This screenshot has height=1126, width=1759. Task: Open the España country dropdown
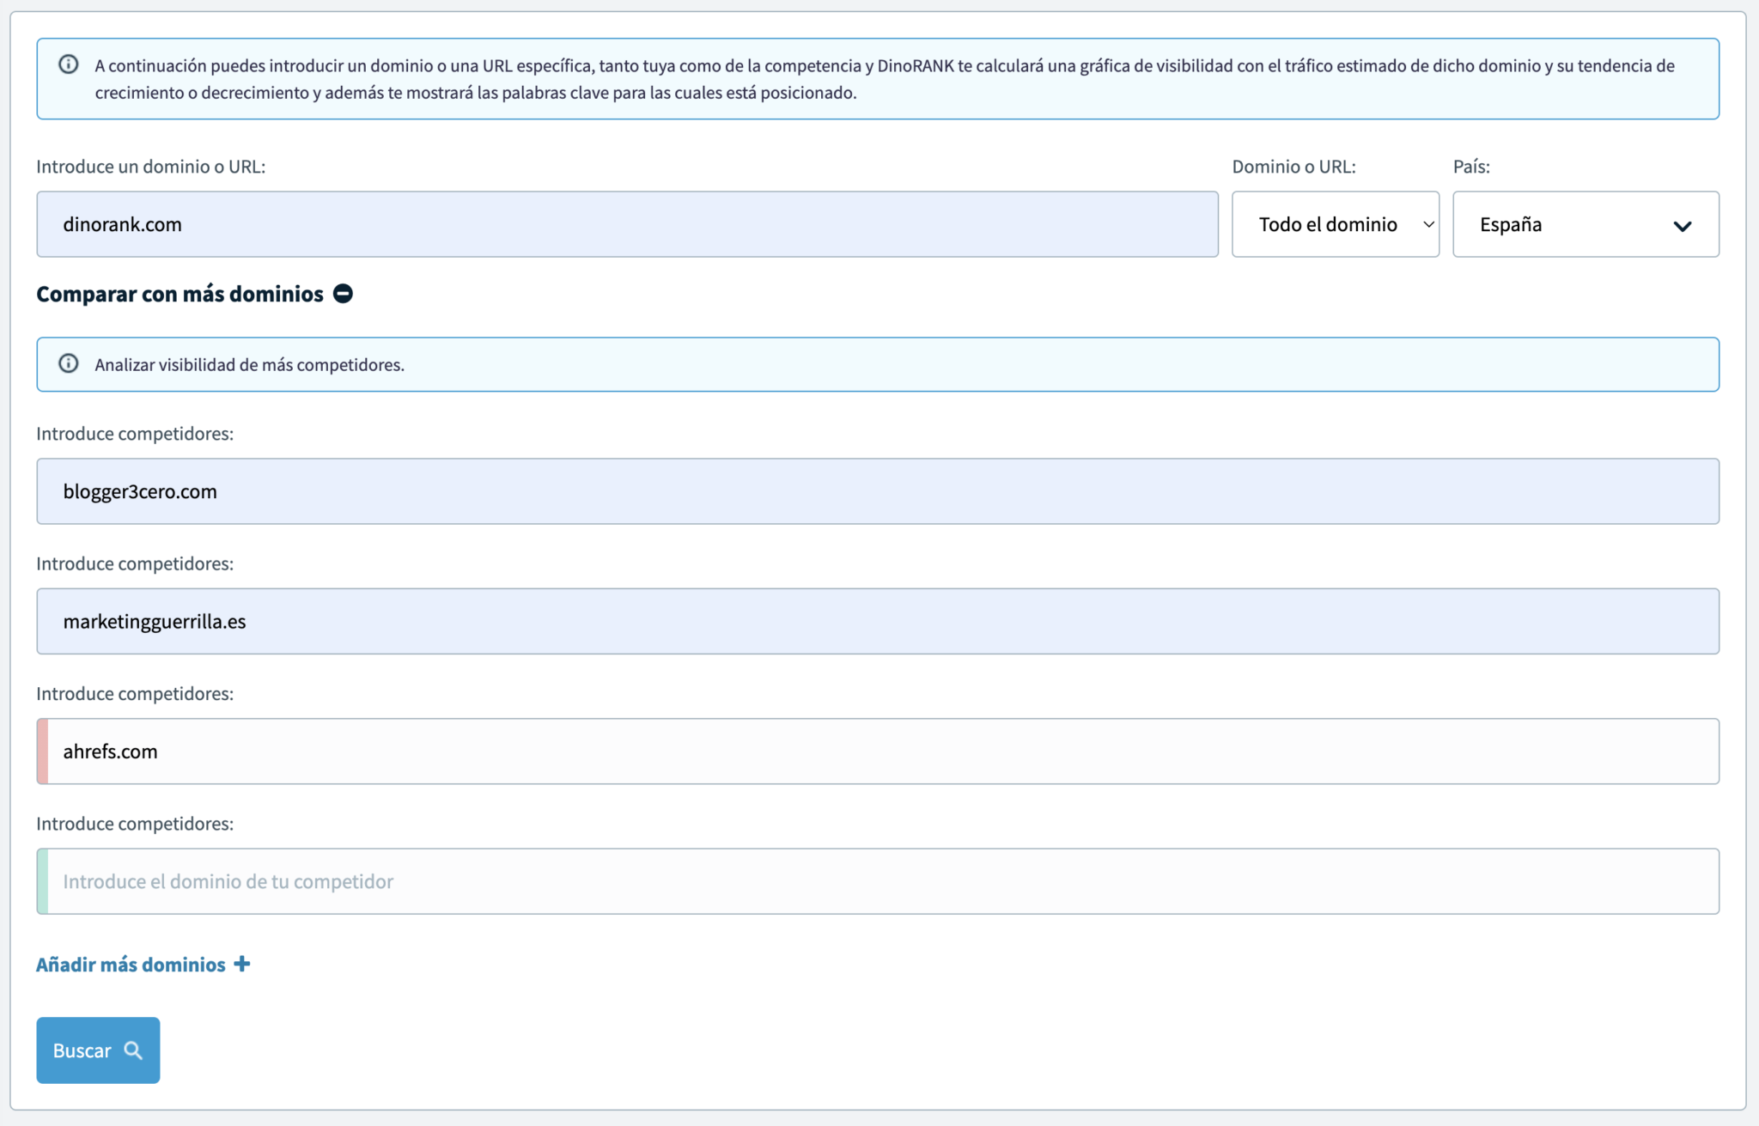click(1586, 224)
